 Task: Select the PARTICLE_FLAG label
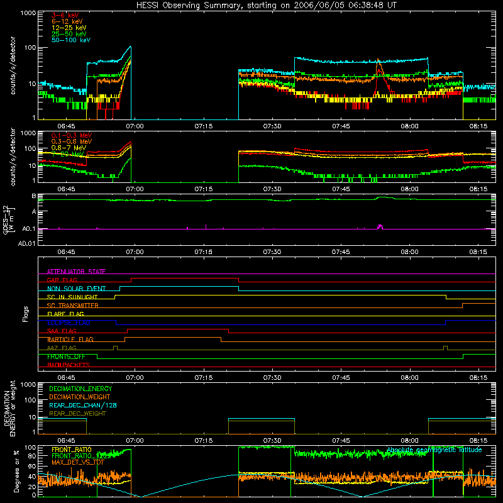70,339
